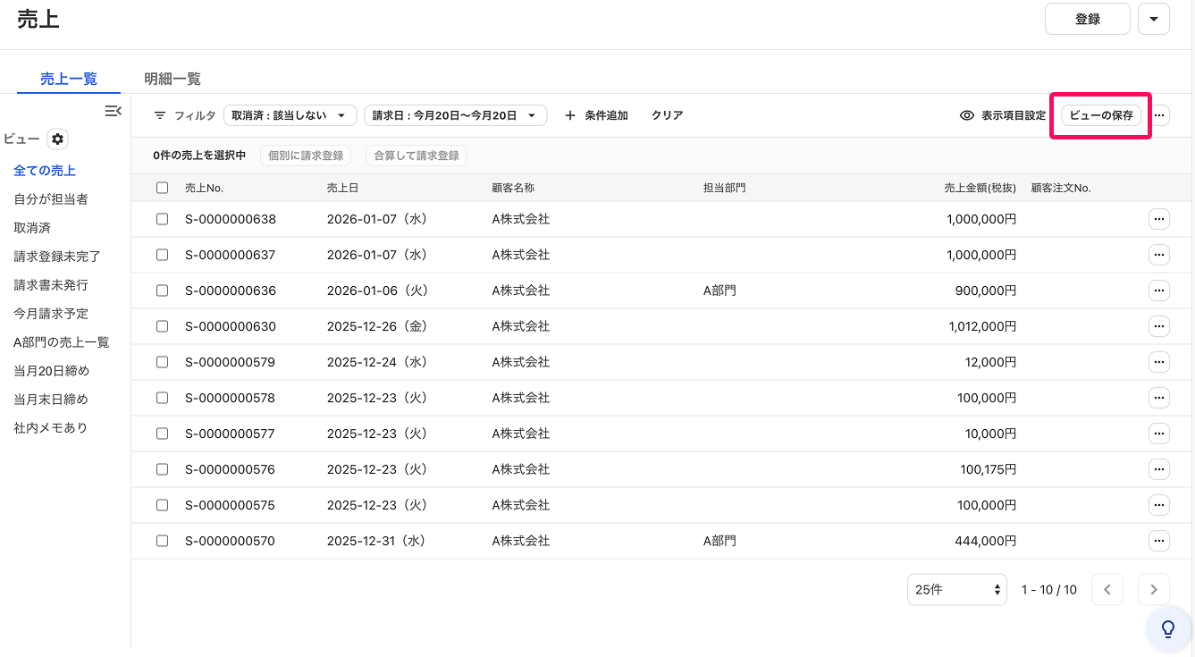This screenshot has height=657, width=1195.
Task: Check the box for S-0000000638
Action: click(x=162, y=219)
